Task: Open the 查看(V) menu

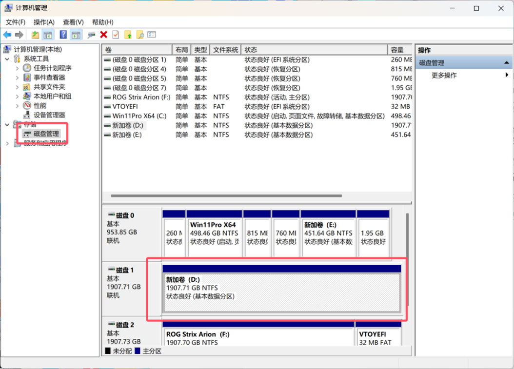Action: coord(73,22)
